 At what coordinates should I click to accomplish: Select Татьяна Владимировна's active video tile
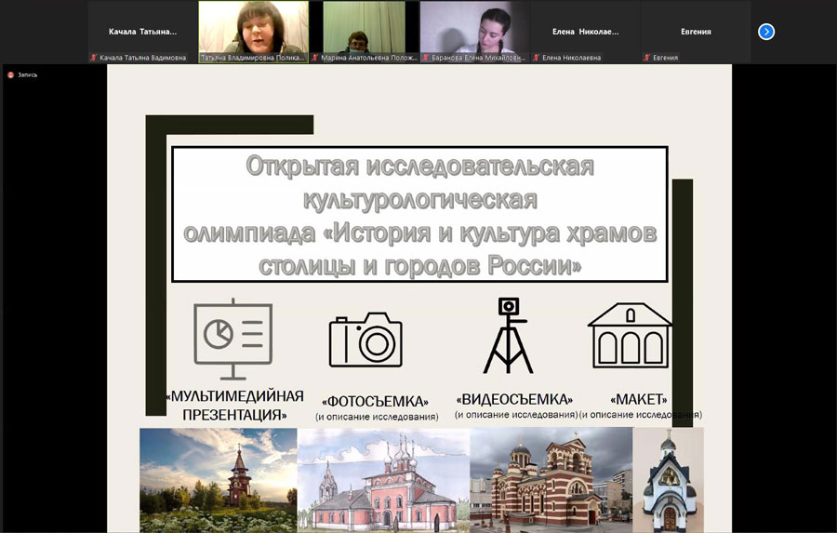tap(253, 28)
